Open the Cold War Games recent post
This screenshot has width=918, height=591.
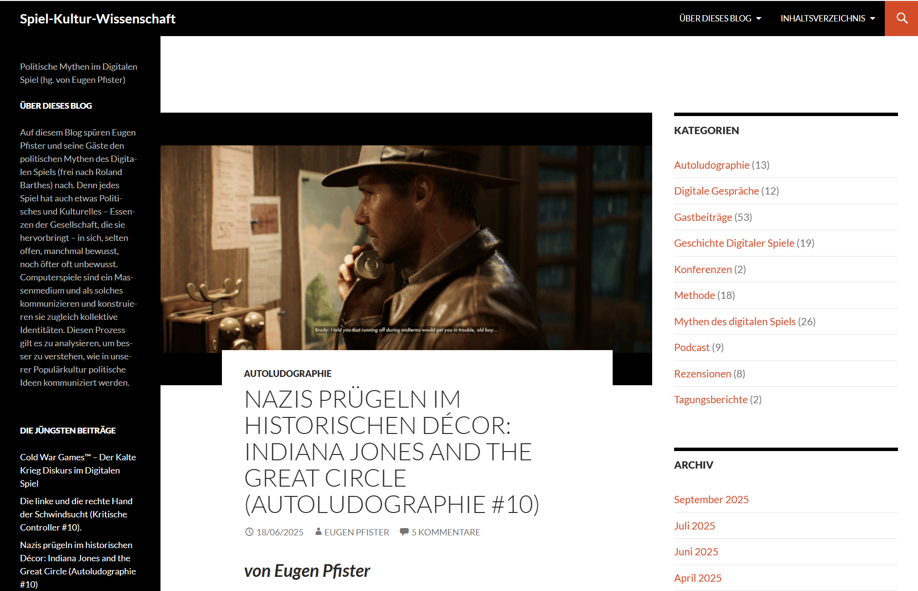pos(78,470)
